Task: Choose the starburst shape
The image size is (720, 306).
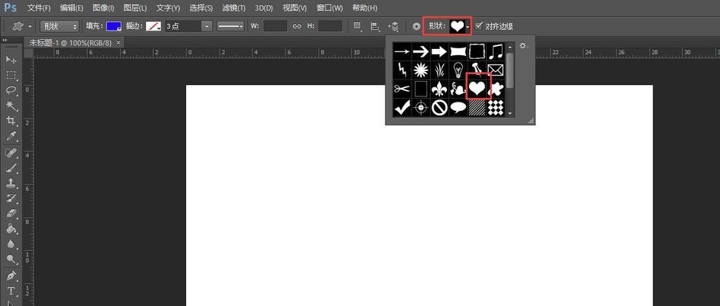Action: (421, 70)
